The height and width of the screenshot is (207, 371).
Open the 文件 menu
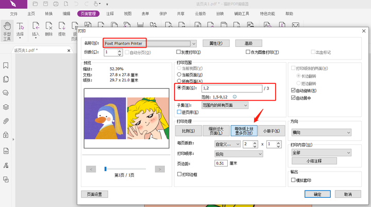(x=13, y=14)
